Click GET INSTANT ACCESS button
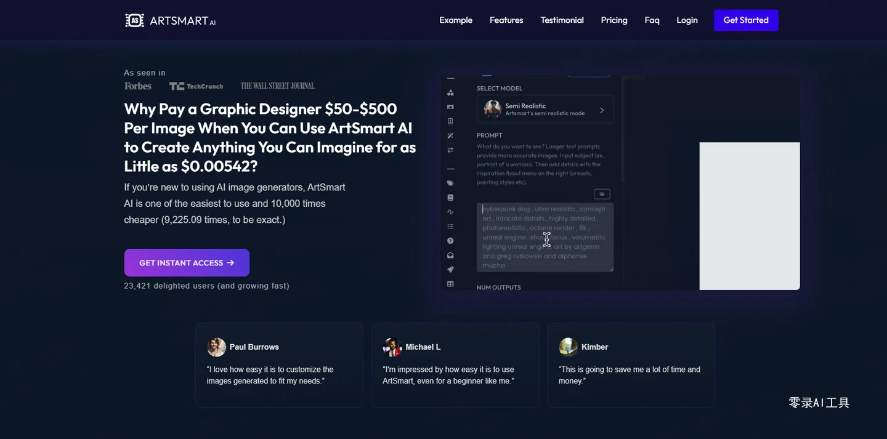 pos(187,263)
